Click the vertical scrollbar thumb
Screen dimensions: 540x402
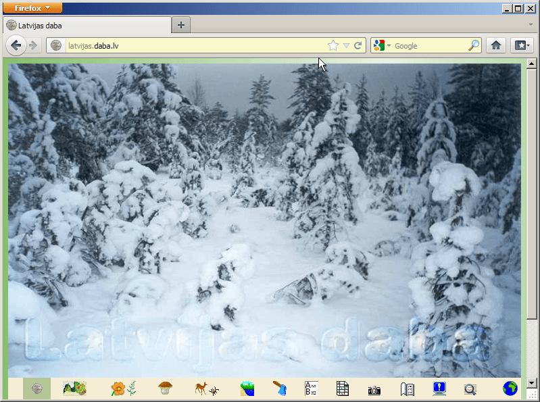tap(531, 194)
